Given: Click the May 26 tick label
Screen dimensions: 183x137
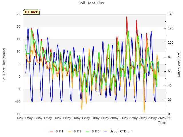Looking at the screenshot, I should click(x=166, y=118).
